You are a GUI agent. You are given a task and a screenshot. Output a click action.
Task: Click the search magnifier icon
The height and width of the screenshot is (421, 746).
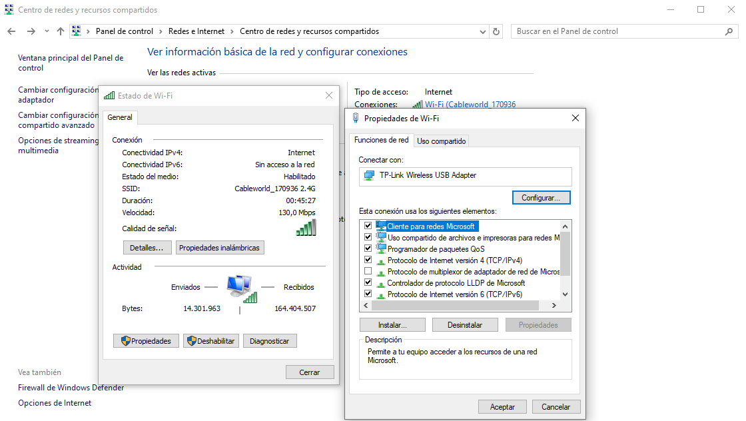pyautogui.click(x=729, y=31)
